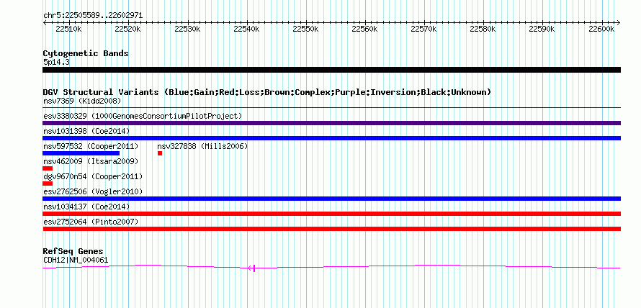Click the 22550k ruler tick label
Viewport: 641px width, 308px height.
tap(306, 29)
